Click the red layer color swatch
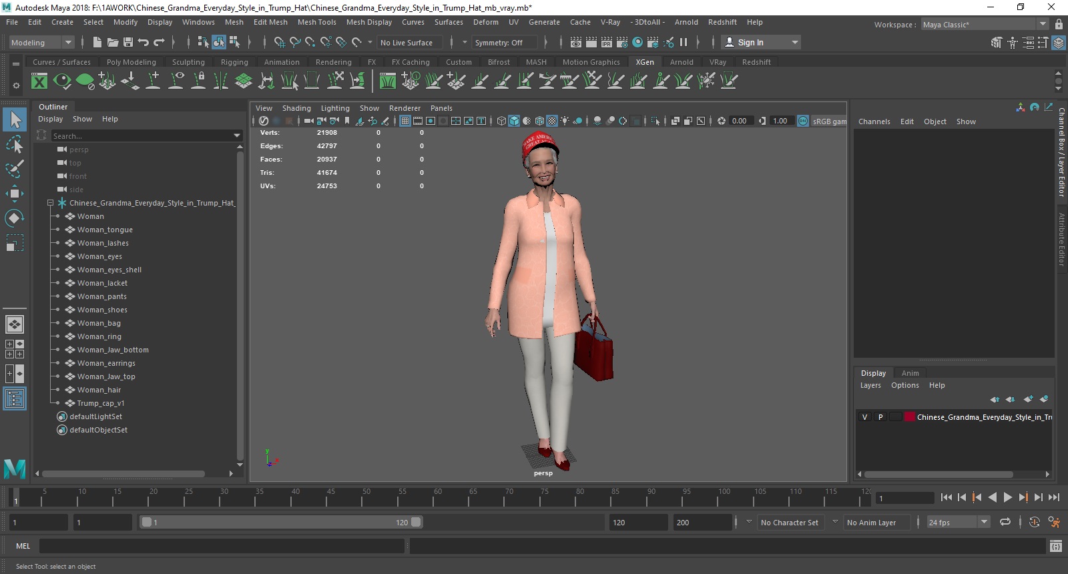 910,417
